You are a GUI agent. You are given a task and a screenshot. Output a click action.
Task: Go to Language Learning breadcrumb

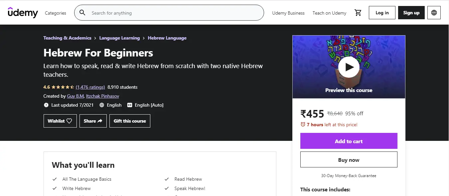(x=119, y=38)
